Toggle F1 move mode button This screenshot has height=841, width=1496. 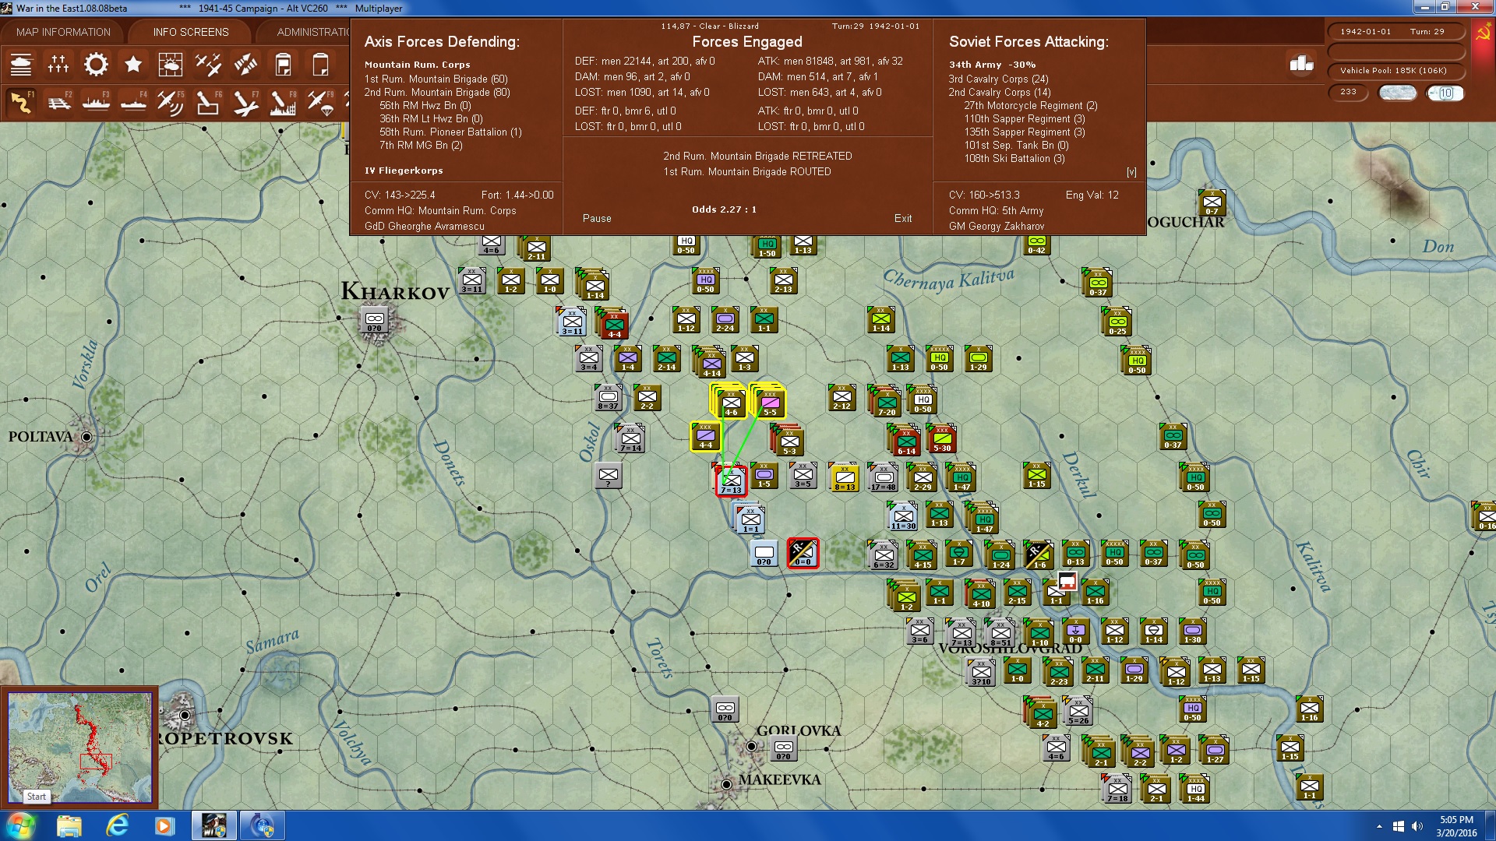pos(21,102)
